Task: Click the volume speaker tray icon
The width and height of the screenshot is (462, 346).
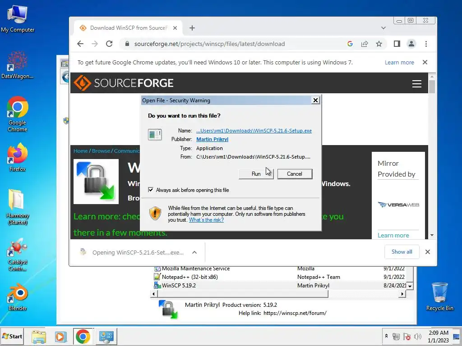Action: pyautogui.click(x=417, y=337)
